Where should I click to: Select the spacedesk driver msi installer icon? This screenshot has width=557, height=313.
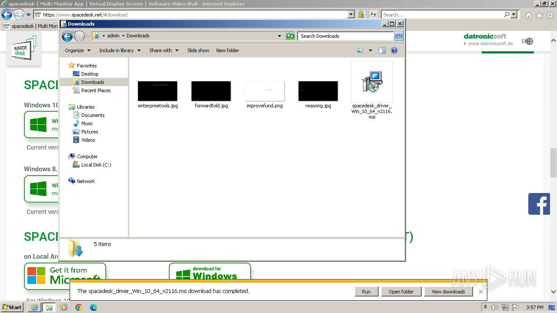coord(372,82)
